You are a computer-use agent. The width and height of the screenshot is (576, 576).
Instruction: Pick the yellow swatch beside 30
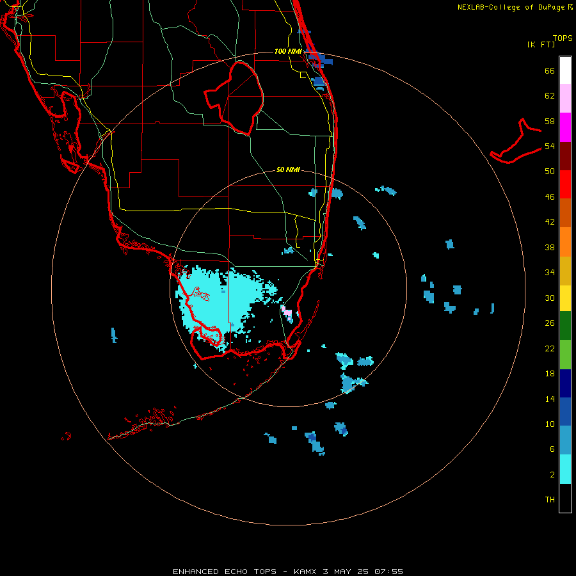click(x=565, y=298)
